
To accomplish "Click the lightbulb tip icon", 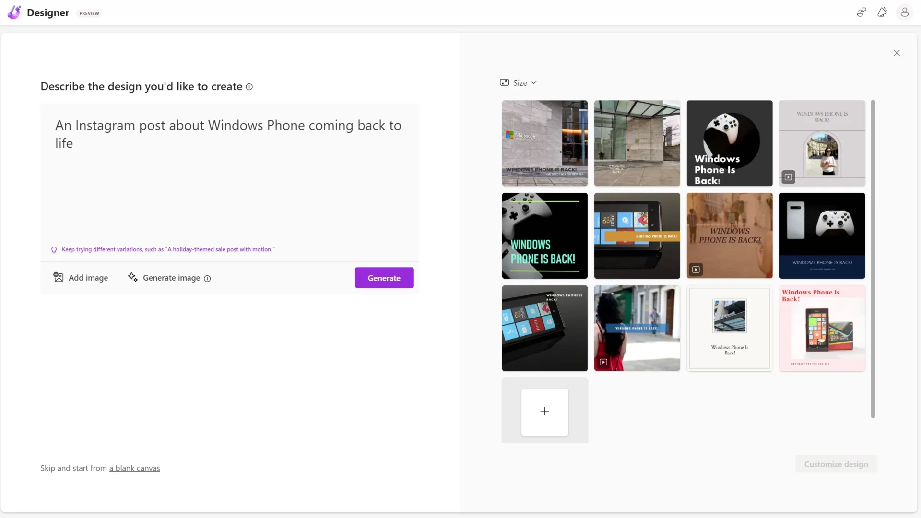I will coord(54,250).
